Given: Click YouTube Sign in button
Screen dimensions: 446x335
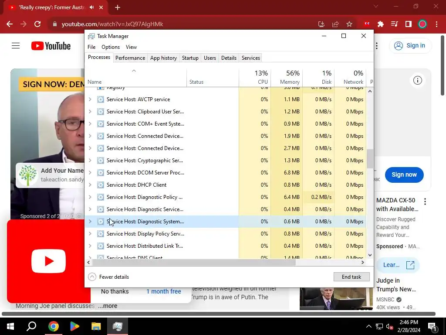Looking at the screenshot, I should [410, 45].
